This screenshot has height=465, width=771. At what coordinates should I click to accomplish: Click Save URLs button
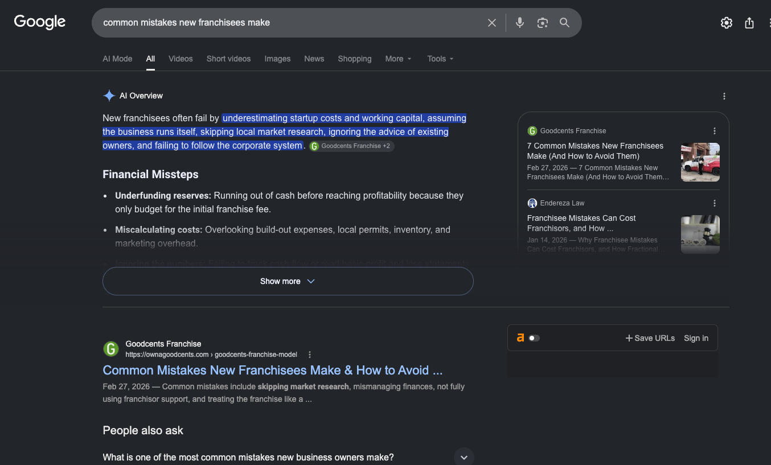click(x=650, y=338)
